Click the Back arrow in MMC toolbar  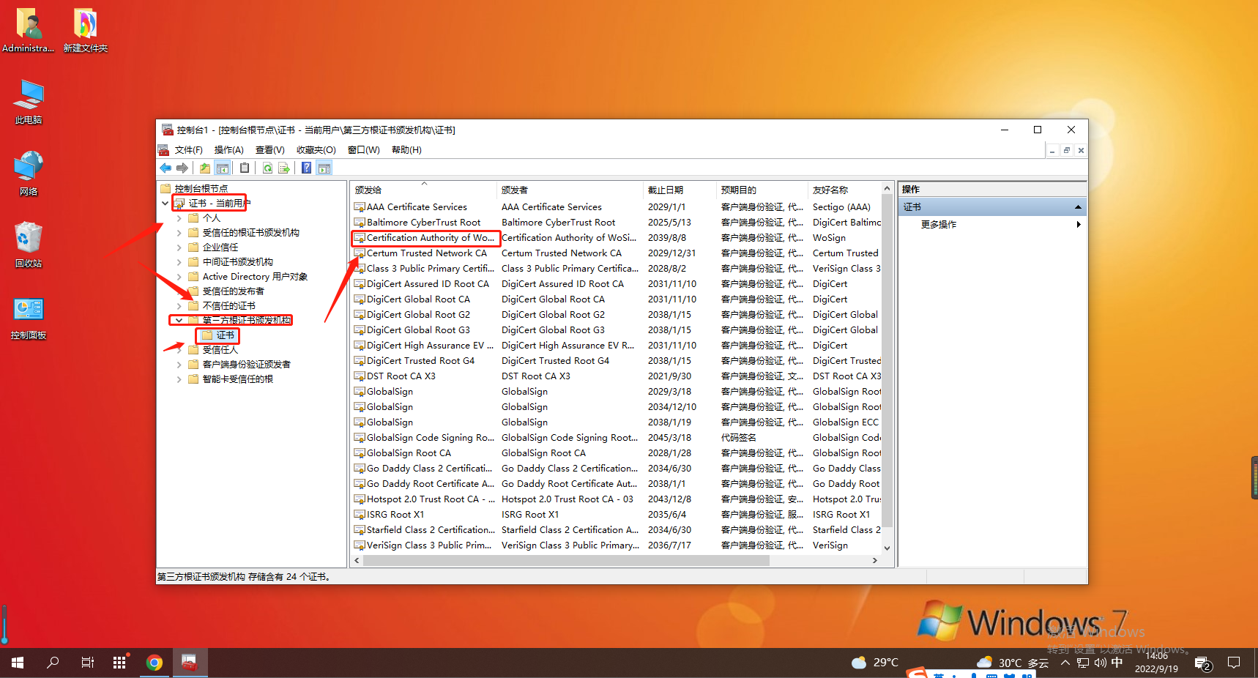click(165, 168)
